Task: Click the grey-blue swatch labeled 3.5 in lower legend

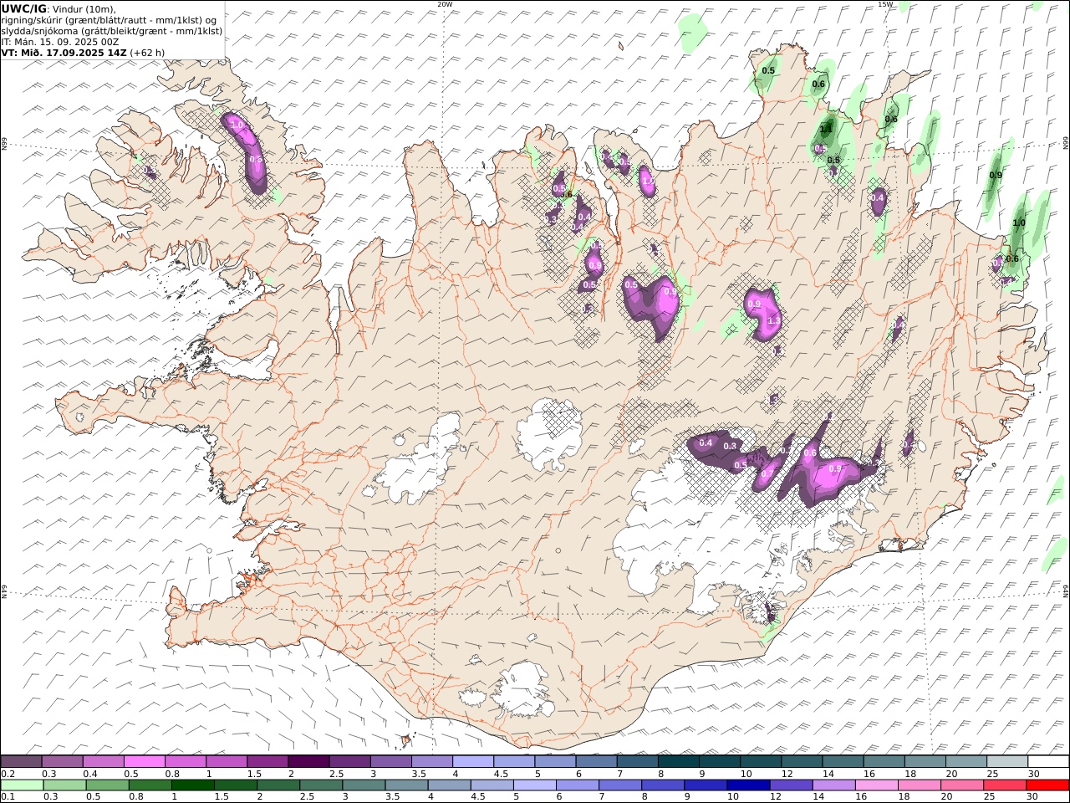Action: tap(407, 785)
